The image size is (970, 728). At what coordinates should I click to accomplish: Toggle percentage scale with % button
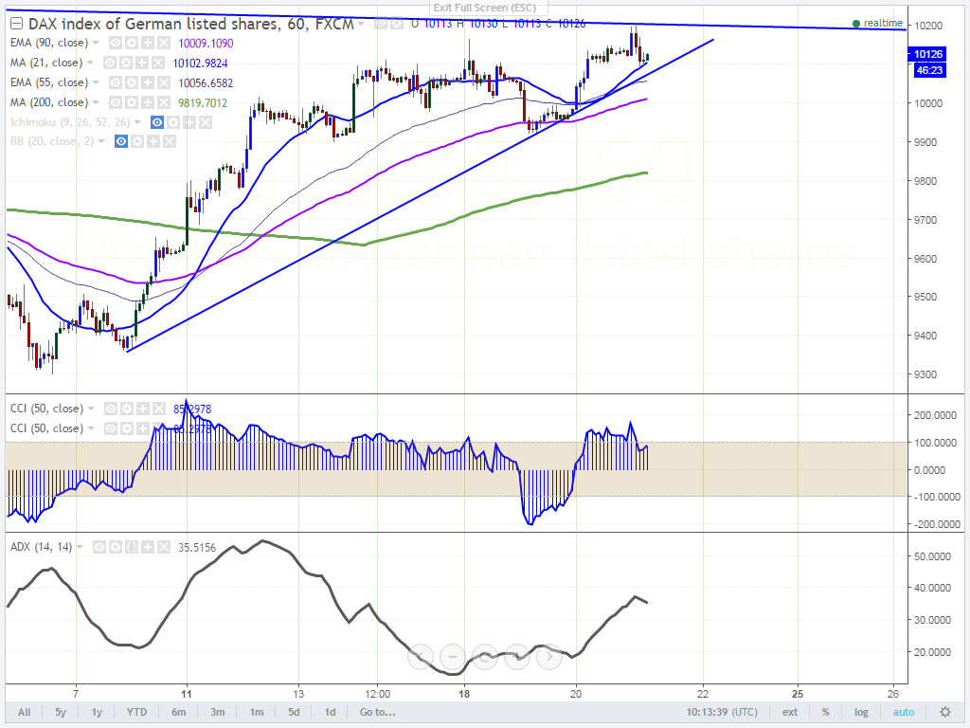825,712
